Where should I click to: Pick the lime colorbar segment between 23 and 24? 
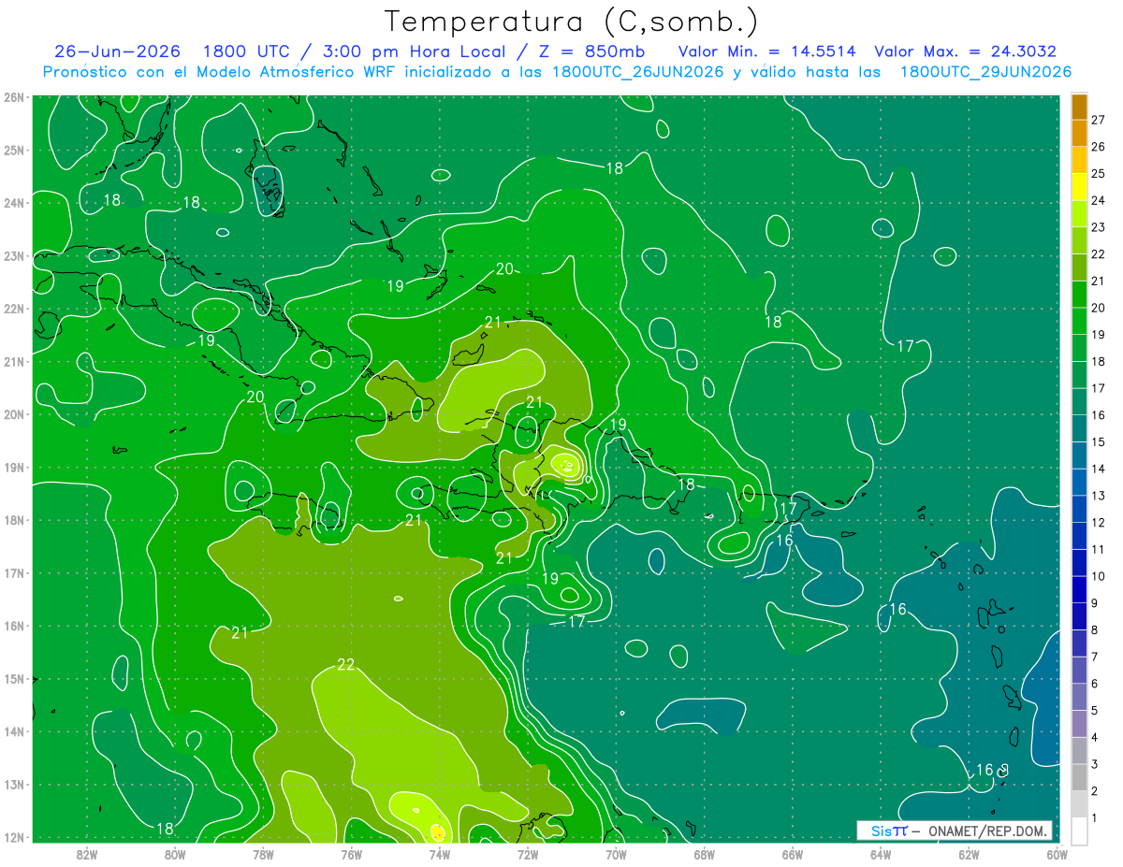[1079, 213]
